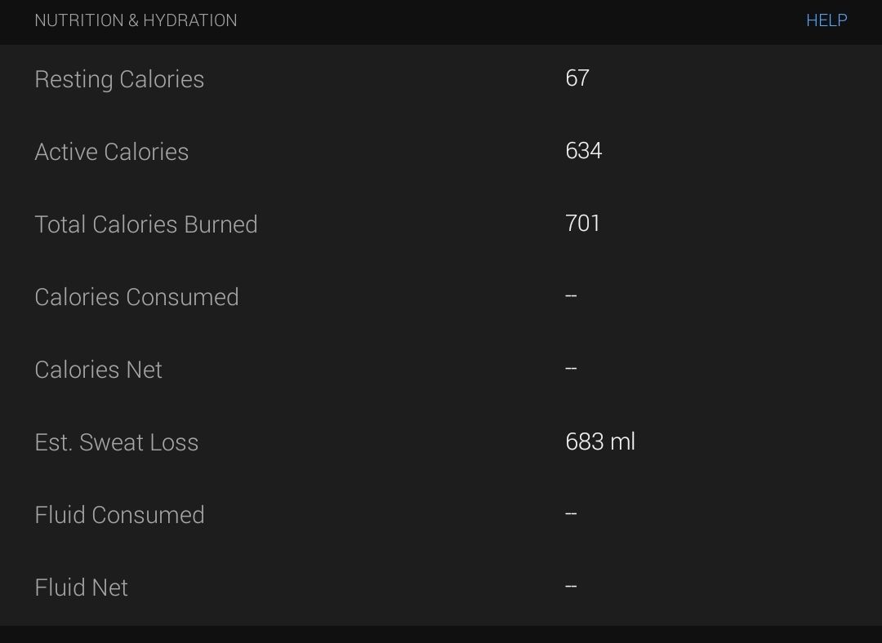The image size is (882, 643).
Task: Tap the Calories Net label
Action: [99, 370]
